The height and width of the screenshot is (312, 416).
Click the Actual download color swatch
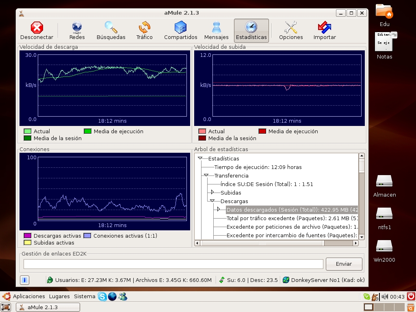pos(28,131)
